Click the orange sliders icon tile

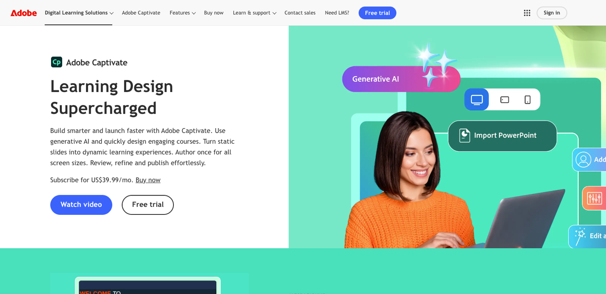[x=594, y=198]
